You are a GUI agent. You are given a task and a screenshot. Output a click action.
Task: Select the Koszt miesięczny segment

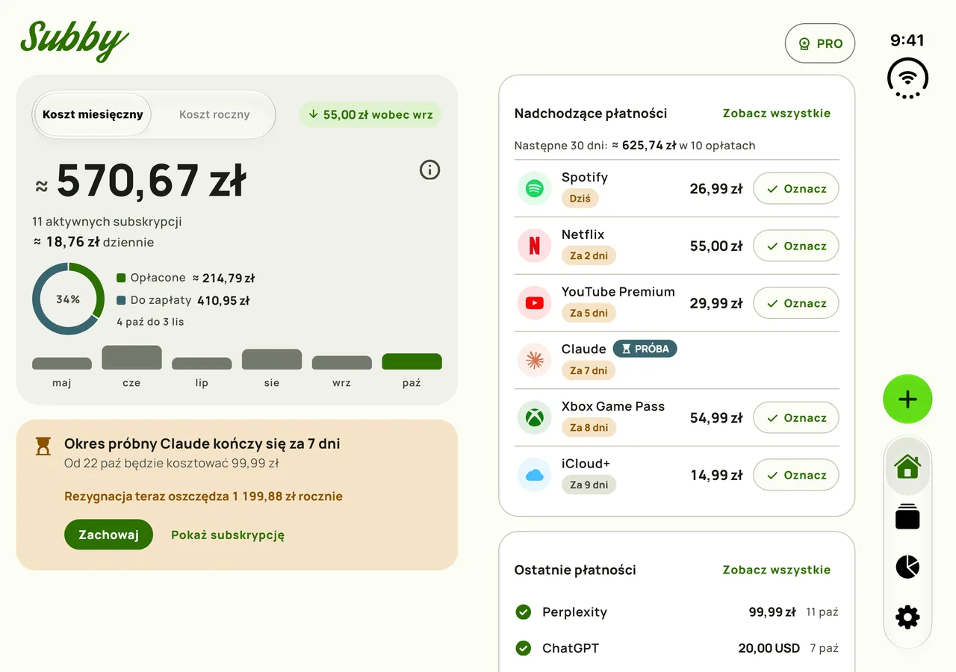coord(93,115)
